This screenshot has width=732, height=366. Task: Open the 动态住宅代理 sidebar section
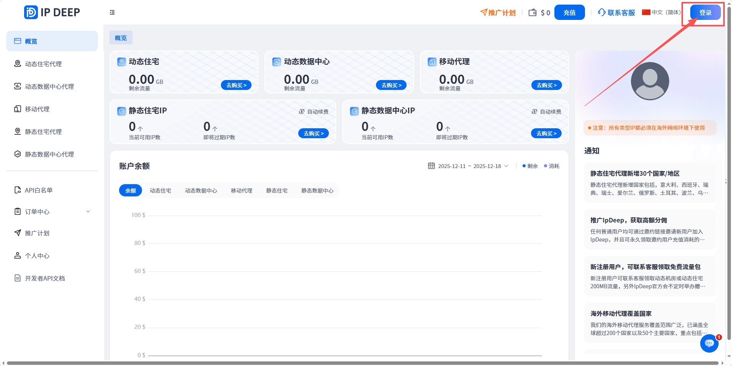[43, 64]
